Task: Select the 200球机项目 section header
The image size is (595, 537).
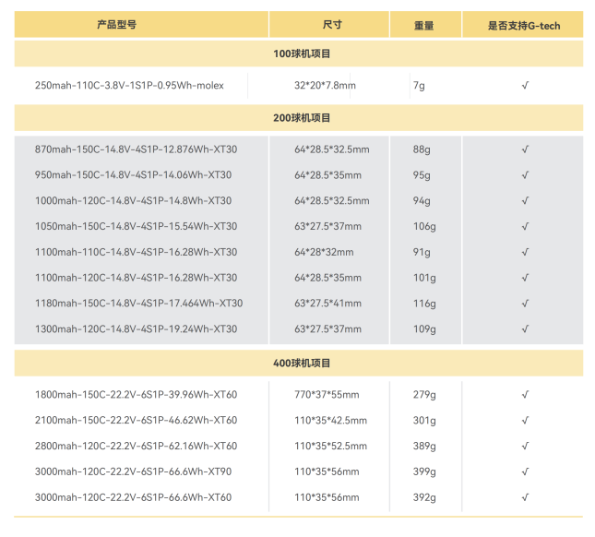Action: (302, 118)
